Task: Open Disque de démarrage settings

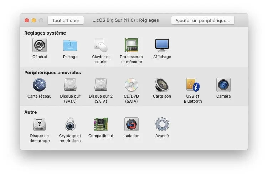Action: click(40, 124)
